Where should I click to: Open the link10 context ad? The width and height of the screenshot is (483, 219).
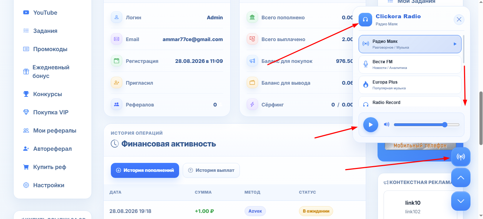[413, 203]
